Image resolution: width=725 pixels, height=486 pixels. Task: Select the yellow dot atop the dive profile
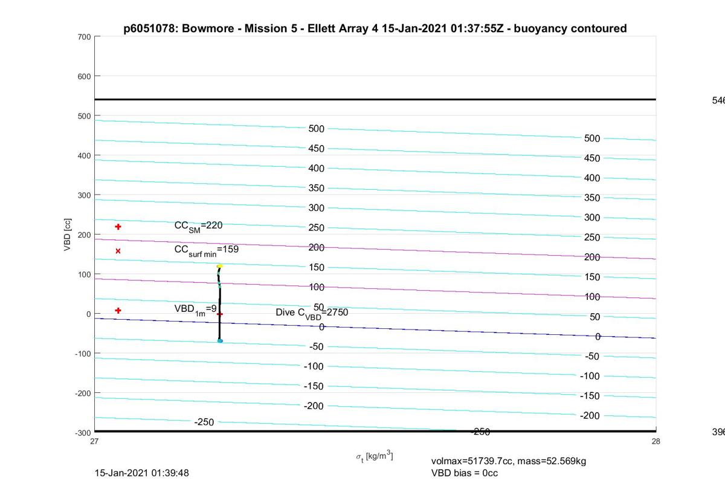pyautogui.click(x=220, y=266)
